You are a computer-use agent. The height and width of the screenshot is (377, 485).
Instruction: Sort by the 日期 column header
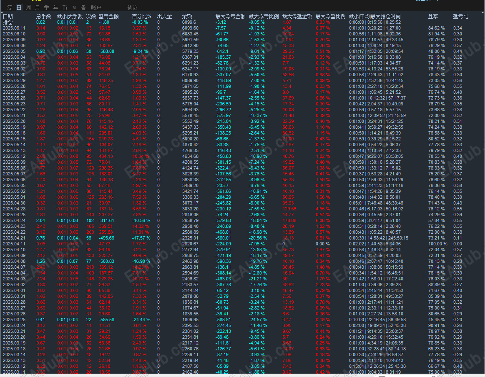(8, 16)
